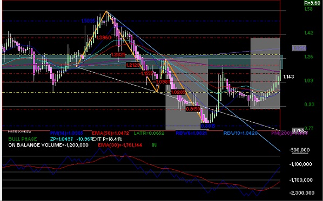Click the EMA(30)=-1,761,144 readout
The height and width of the screenshot is (201, 323).
coord(120,145)
